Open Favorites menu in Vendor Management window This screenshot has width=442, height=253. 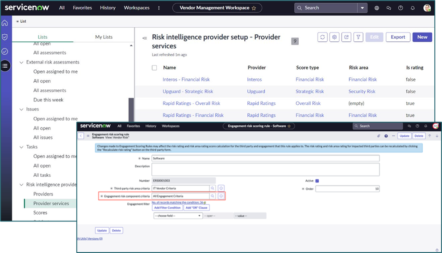pyautogui.click(x=82, y=8)
